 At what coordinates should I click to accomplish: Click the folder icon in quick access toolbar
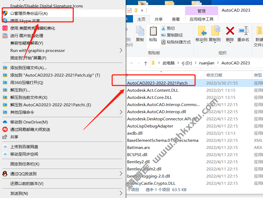point(136,10)
